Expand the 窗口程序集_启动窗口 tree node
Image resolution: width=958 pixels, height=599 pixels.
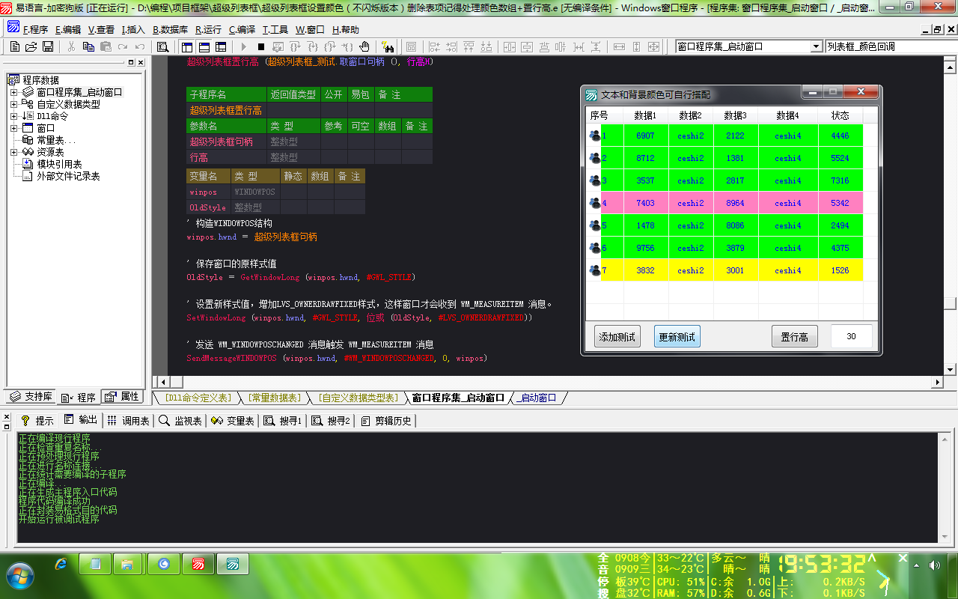(14, 92)
